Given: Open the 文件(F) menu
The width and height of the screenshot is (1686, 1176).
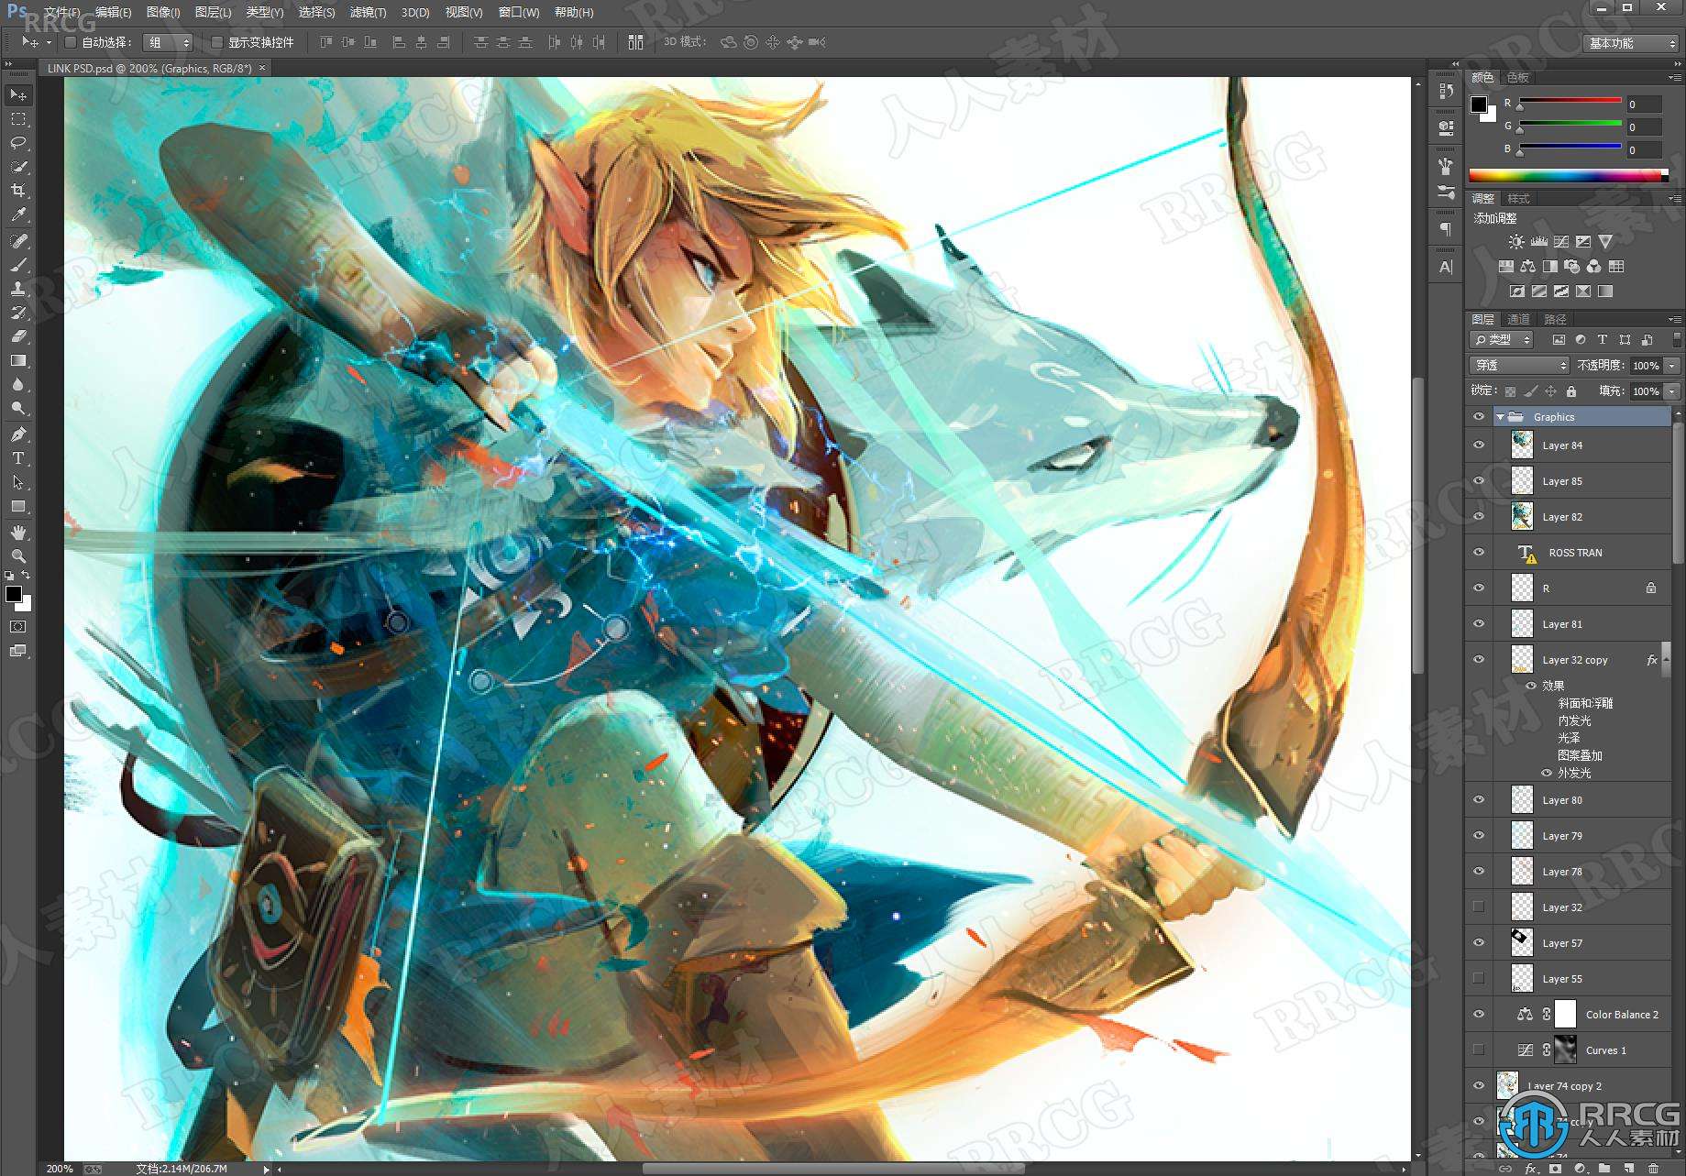Looking at the screenshot, I should point(61,13).
